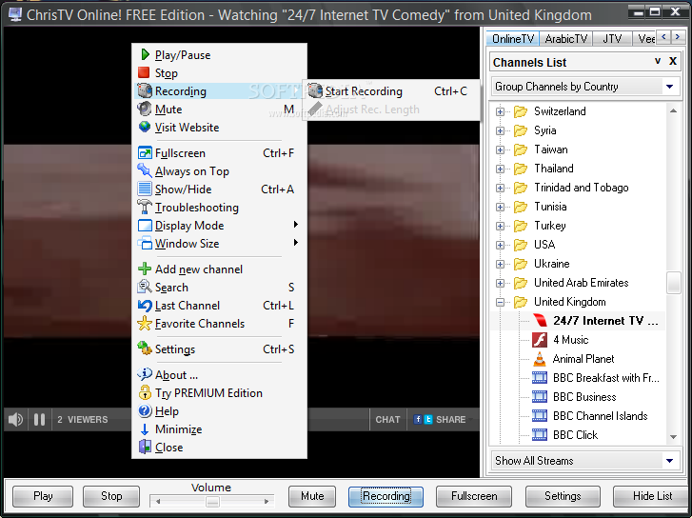This screenshot has width=692, height=518.
Task: Click the About info icon
Action: point(145,374)
